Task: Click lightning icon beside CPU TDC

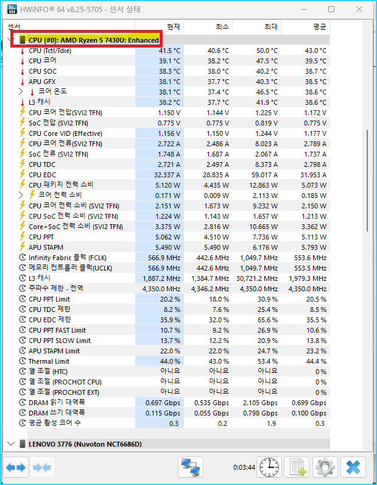Action: click(x=23, y=165)
